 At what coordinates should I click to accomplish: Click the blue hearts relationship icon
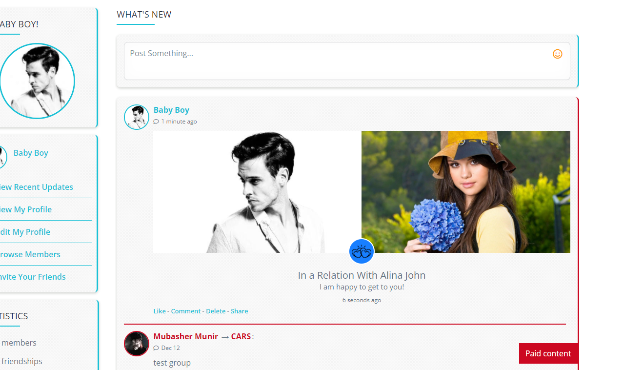click(362, 252)
